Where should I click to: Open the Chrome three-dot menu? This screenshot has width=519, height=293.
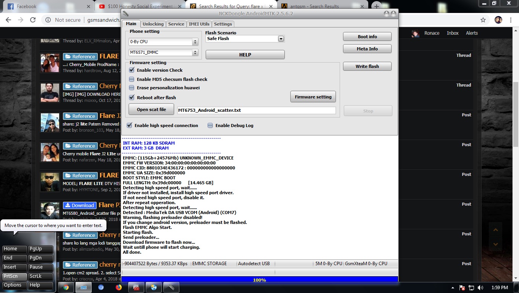(x=511, y=20)
